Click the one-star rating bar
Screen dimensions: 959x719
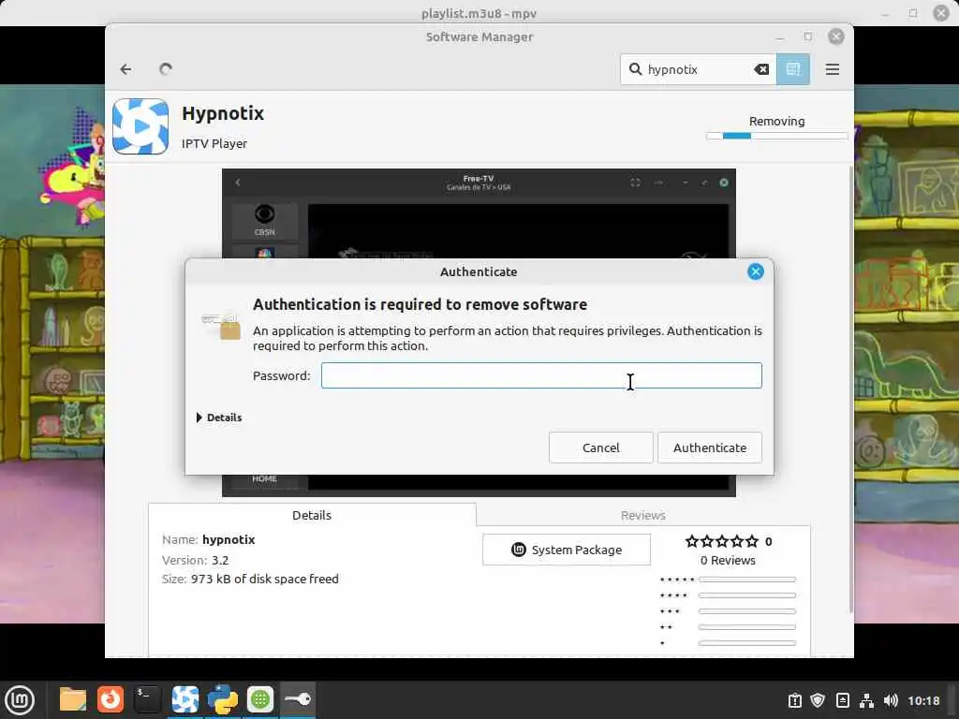(746, 643)
